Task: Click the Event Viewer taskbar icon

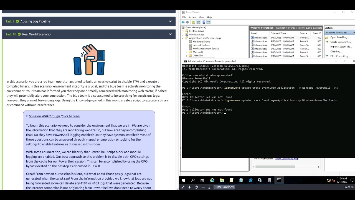Action: click(269, 180)
